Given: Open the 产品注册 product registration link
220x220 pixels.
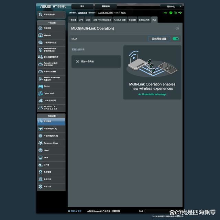Looking at the screenshot, I should [x=106, y=211].
